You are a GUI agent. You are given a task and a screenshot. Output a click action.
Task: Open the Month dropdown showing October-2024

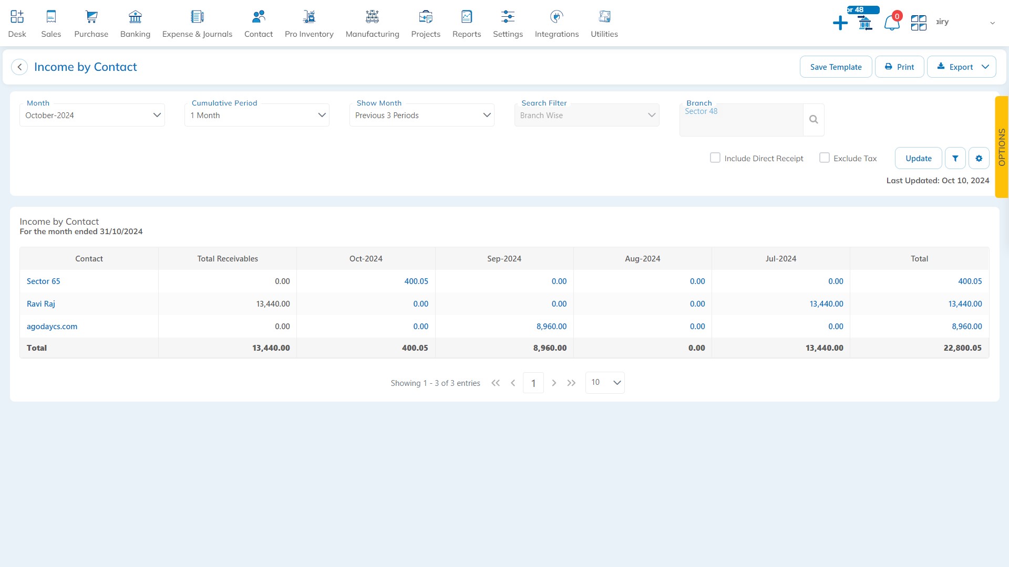point(92,115)
